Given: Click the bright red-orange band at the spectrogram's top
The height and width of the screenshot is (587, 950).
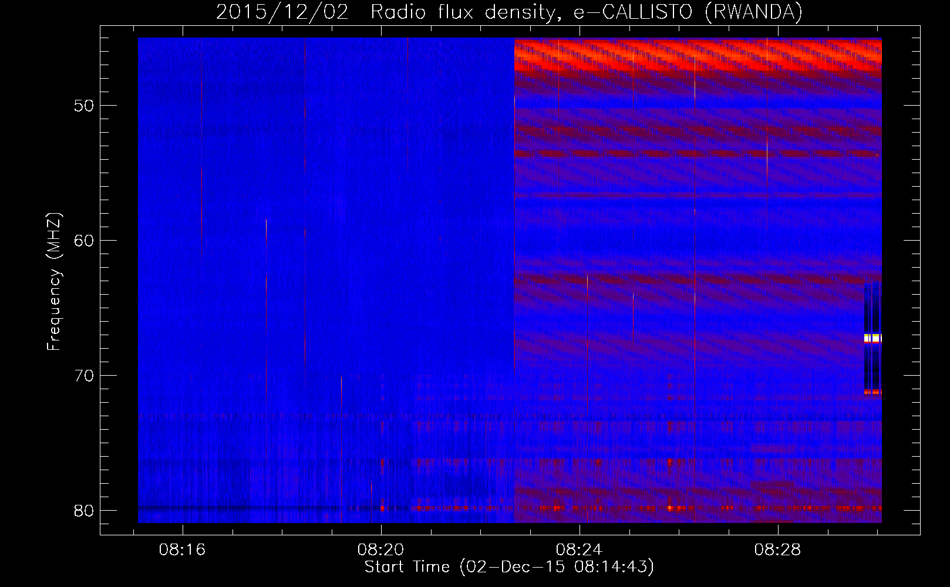Looking at the screenshot, I should coord(698,55).
